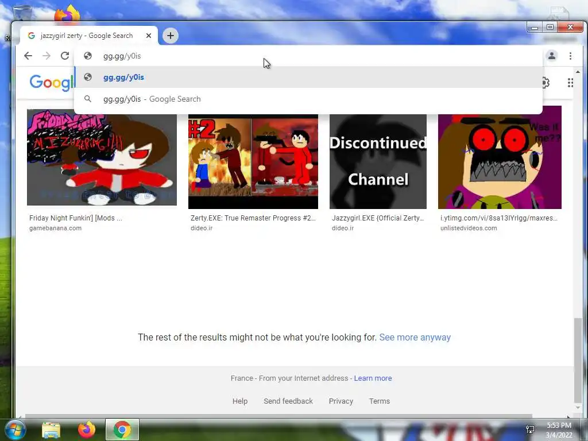Open File Explorer from the taskbar
588x441 pixels.
click(x=51, y=430)
